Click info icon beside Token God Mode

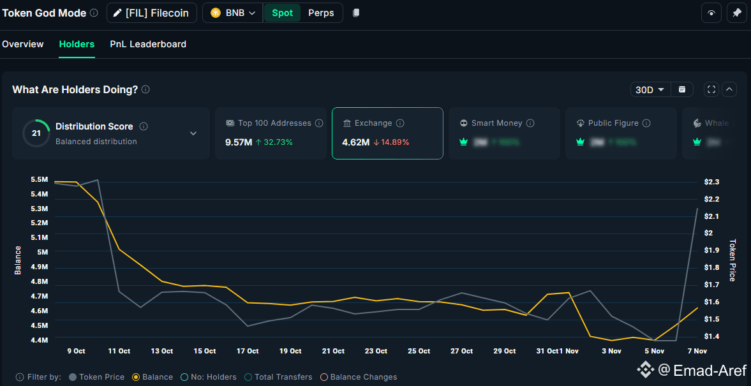pos(94,13)
